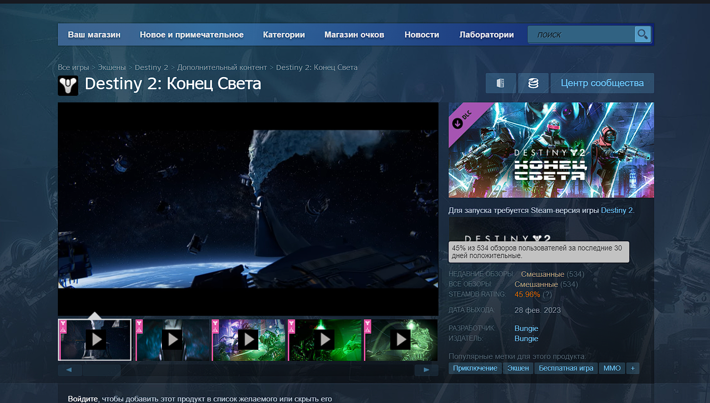Switch to Лаборатории
The image size is (710, 403).
coord(486,34)
